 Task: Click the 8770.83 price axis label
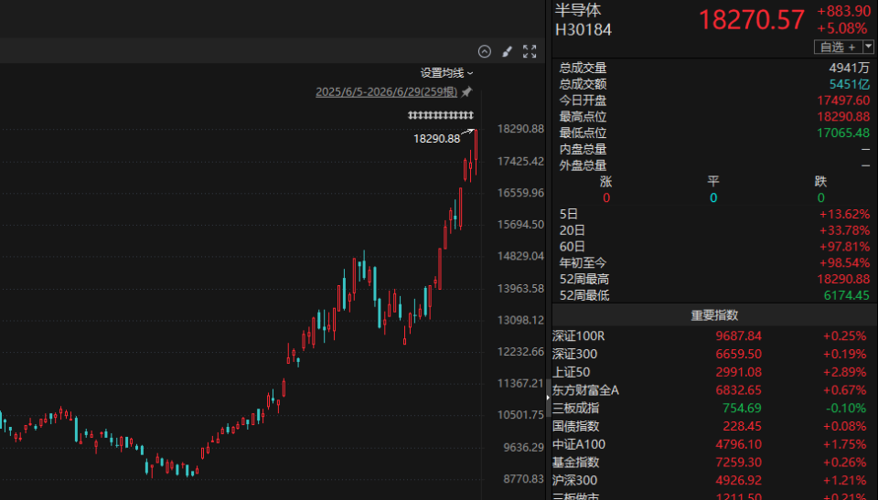click(x=523, y=479)
